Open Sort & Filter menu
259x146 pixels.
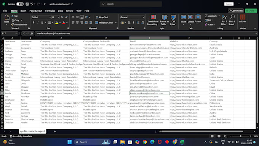[x=224, y=20]
